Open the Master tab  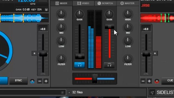point(128,3)
